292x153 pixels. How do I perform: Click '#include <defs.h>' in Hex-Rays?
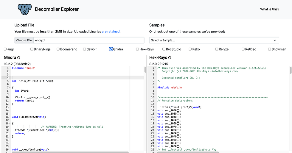coord(170,88)
